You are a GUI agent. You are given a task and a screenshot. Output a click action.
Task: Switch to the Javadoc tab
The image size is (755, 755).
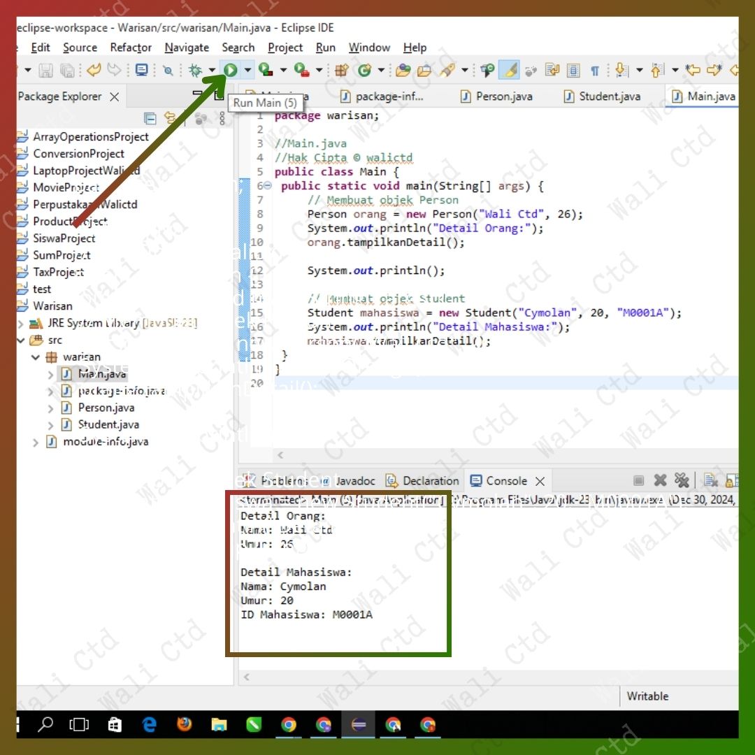(x=348, y=480)
